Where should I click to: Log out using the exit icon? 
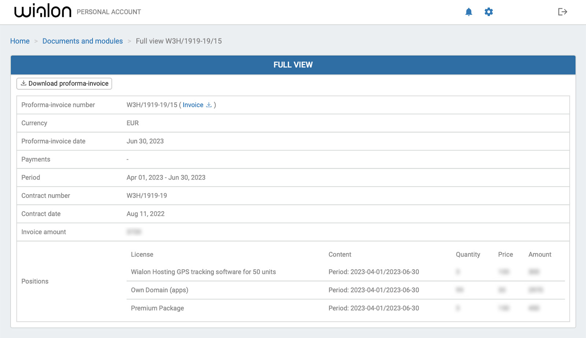[562, 12]
